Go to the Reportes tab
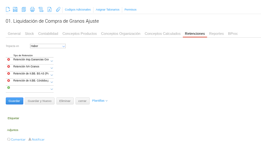This screenshot has height=154, width=261. point(216,34)
